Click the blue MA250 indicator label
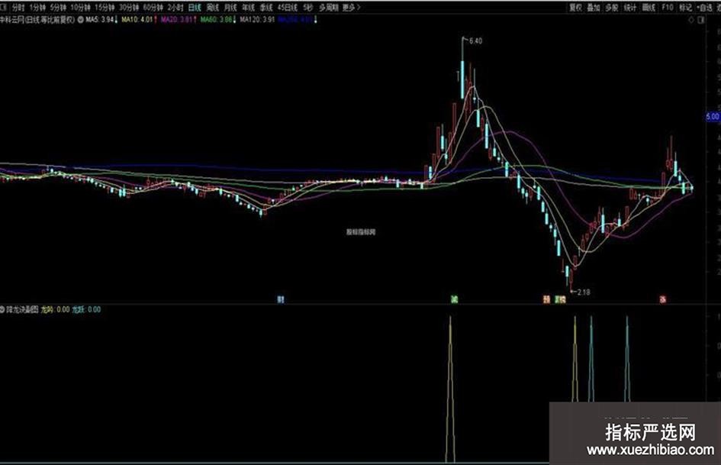This screenshot has width=721, height=465. coord(296,20)
